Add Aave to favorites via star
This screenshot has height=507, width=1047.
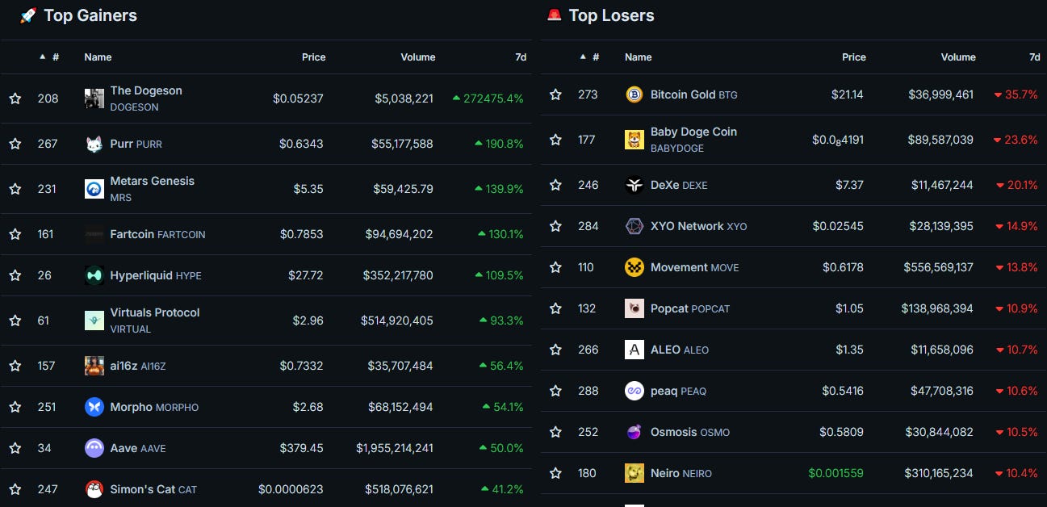click(x=15, y=448)
